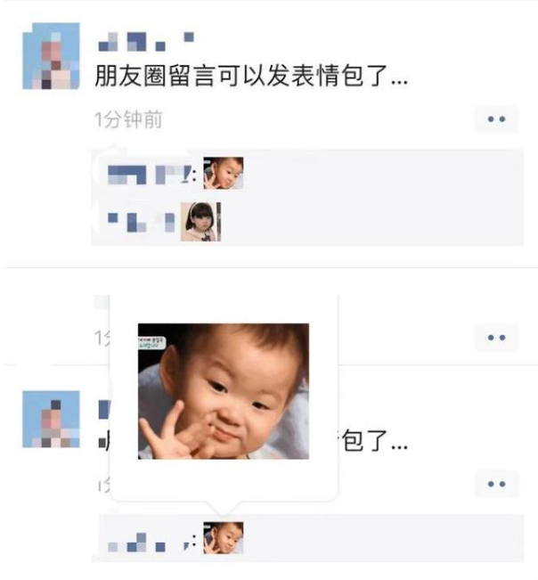This screenshot has height=580, width=538.
Task: Tap the bottom post text ending with 包了...
Action: pos(374,440)
